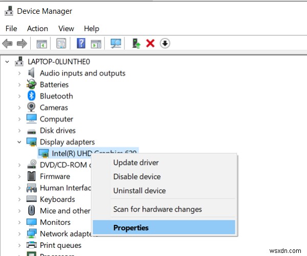Collapse the LAPTOP-0LUNTHE0 root node
Viewport: 307px width, 256px height.
(x=7, y=62)
